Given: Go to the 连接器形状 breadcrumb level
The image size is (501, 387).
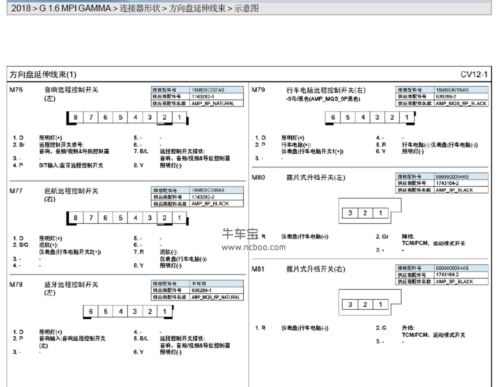Looking at the screenshot, I should (140, 8).
